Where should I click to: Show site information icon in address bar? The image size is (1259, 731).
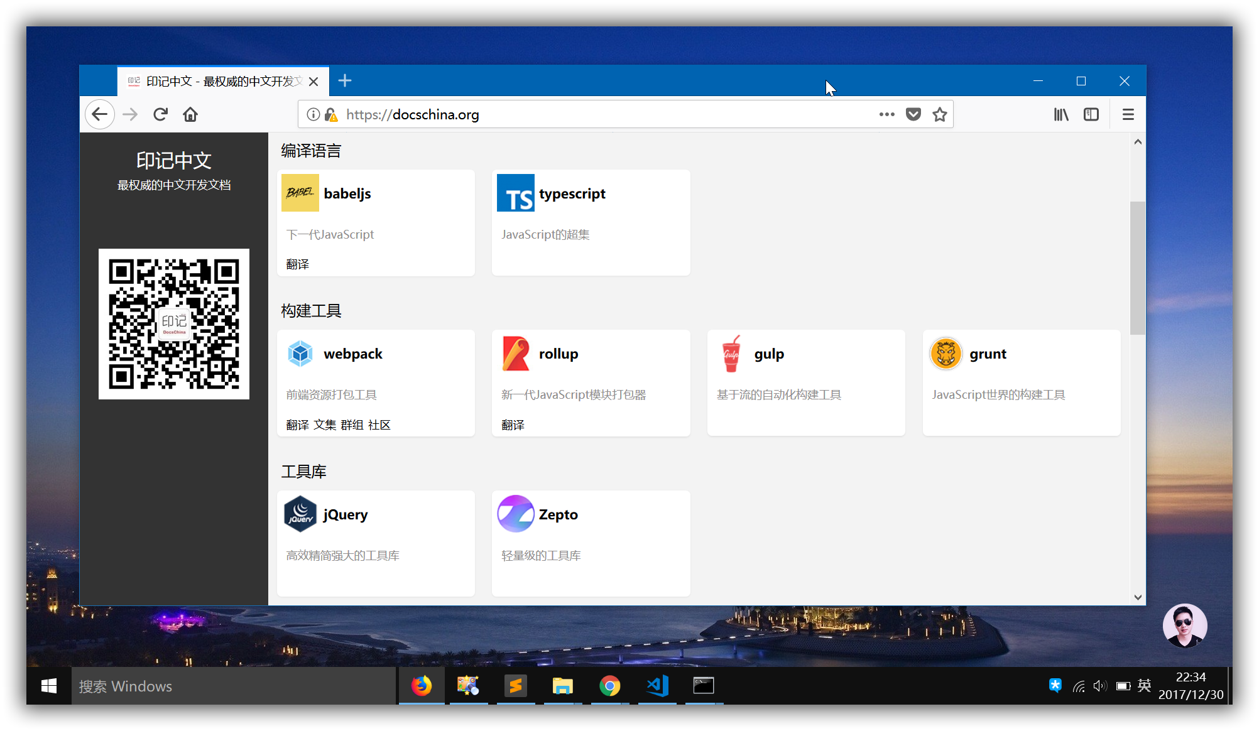click(x=313, y=114)
